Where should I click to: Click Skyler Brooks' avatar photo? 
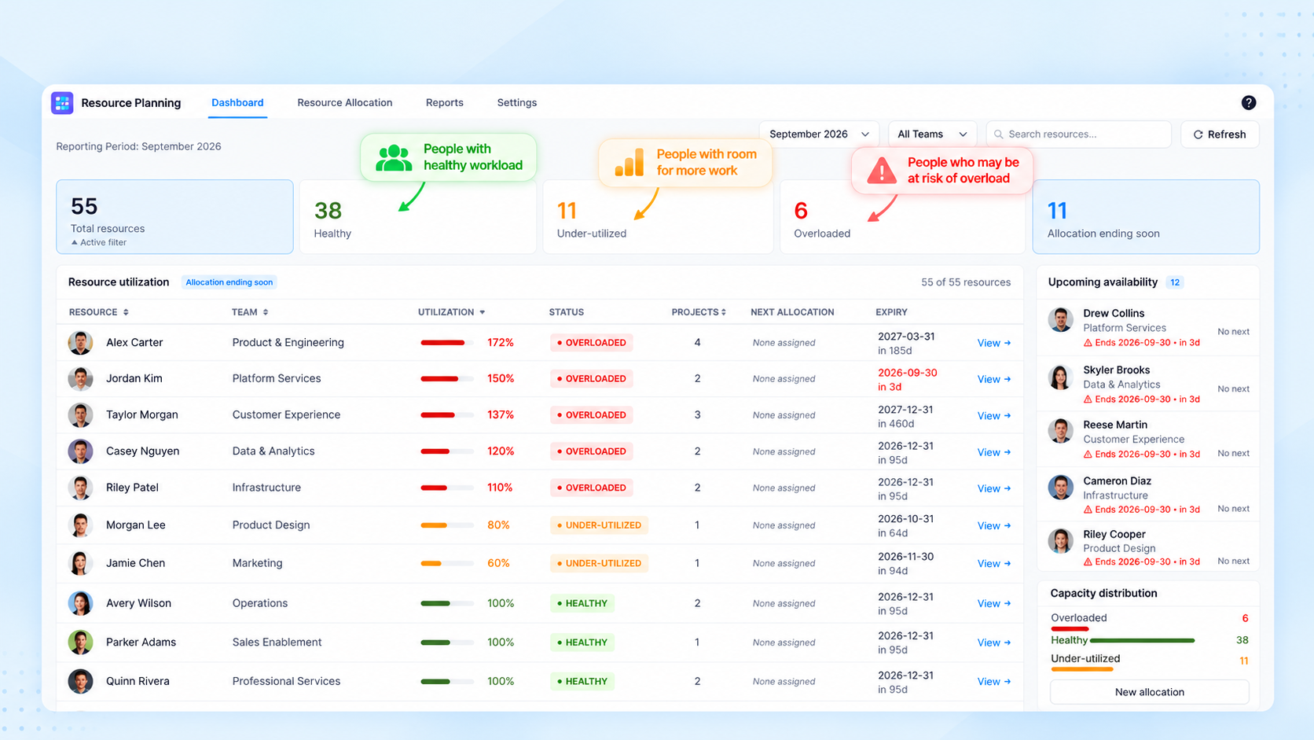[x=1060, y=377]
